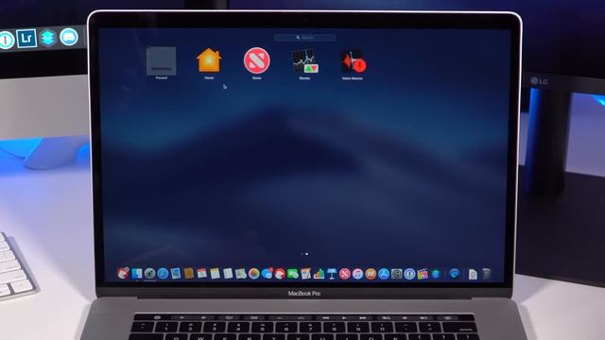Open Safari from the Dock
605x340 pixels.
(163, 274)
